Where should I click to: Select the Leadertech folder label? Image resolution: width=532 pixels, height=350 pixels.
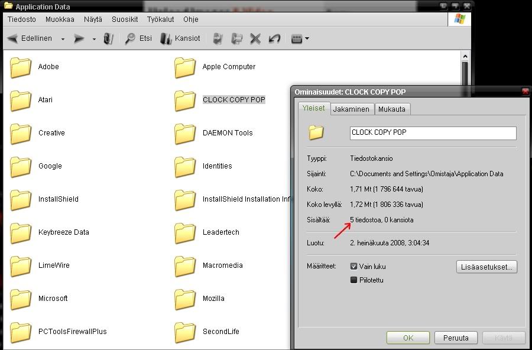(x=221, y=232)
